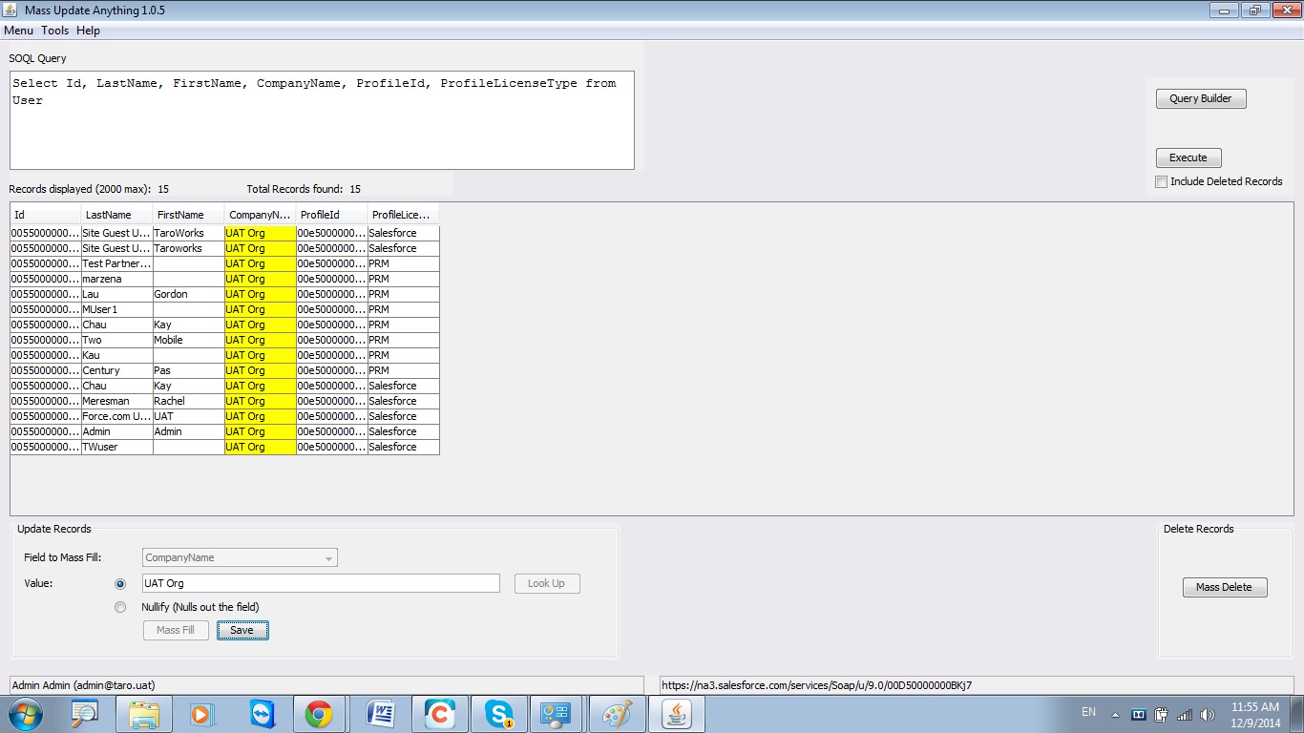
Task: Show hidden system tray icons
Action: coord(1115,714)
